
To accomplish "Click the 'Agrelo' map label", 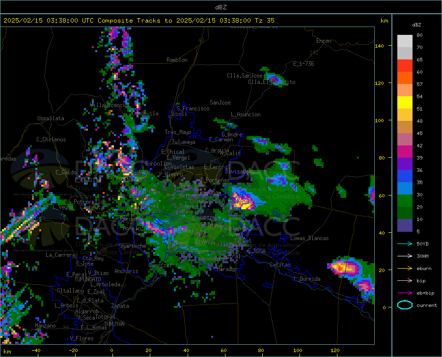I will pyautogui.click(x=132, y=228).
